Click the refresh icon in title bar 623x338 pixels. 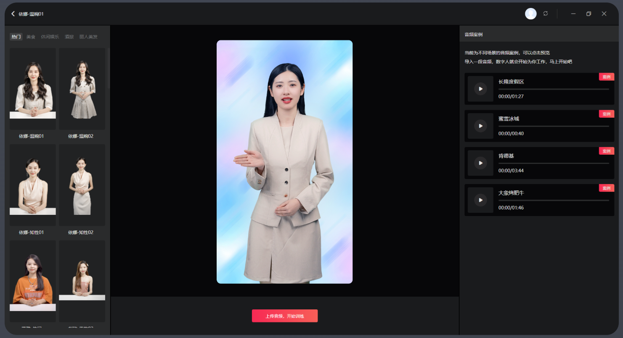(546, 13)
